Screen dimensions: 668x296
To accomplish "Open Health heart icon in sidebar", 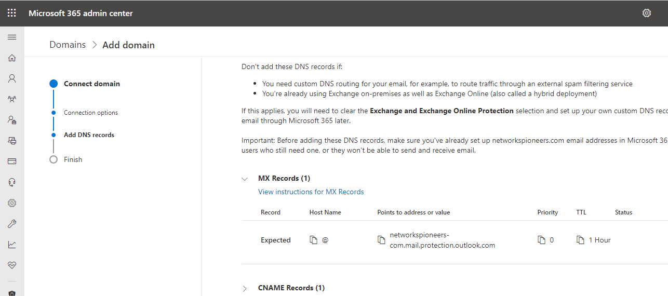I will pyautogui.click(x=12, y=265).
